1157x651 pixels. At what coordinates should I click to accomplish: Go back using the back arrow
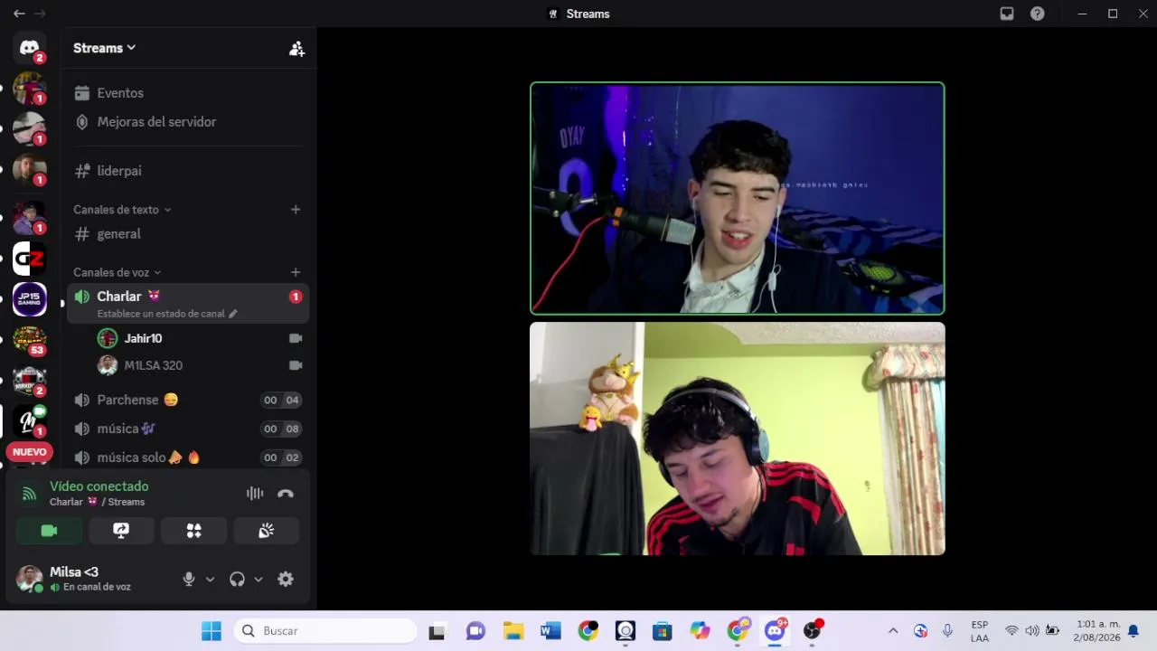tap(19, 14)
